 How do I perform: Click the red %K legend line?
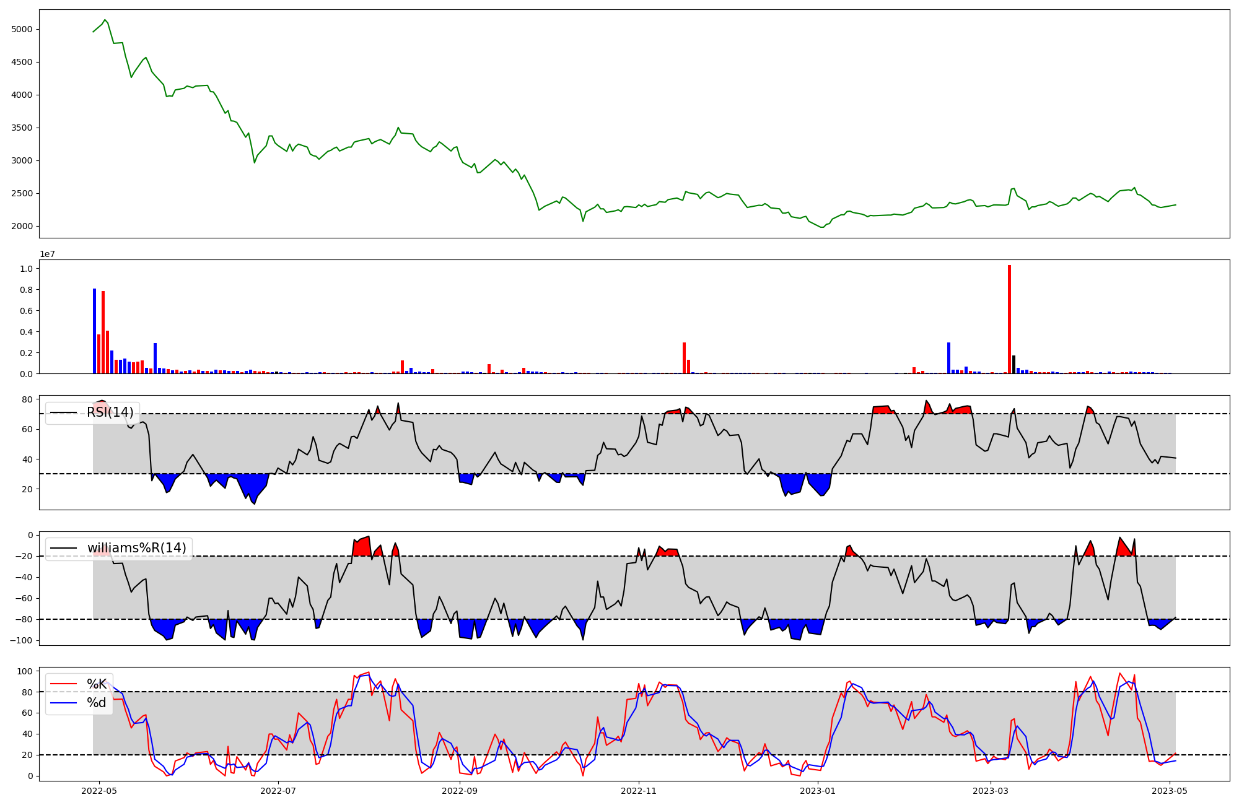(63, 684)
